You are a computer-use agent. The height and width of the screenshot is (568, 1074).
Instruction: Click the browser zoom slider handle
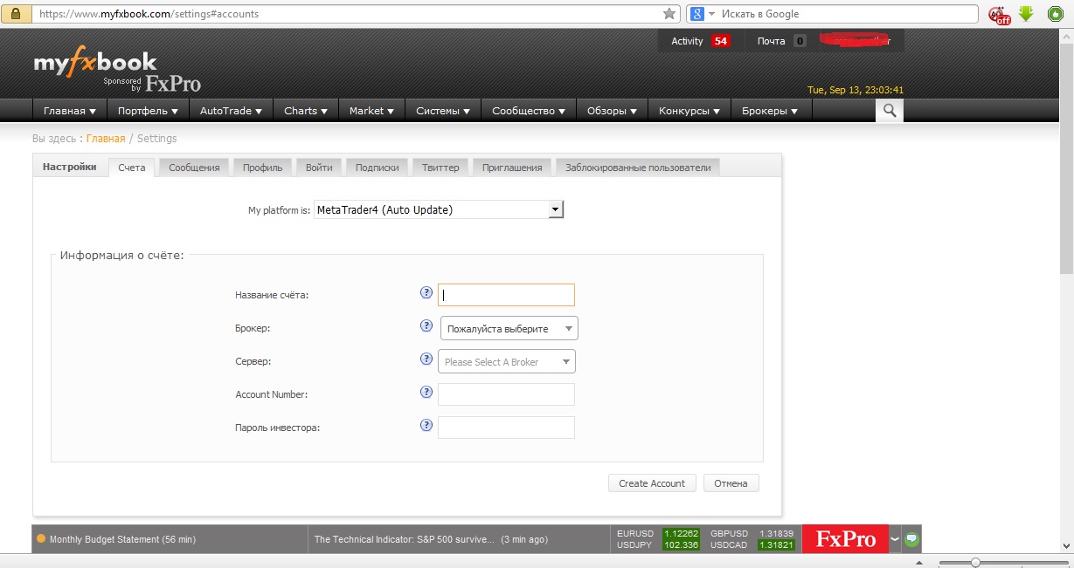[975, 563]
